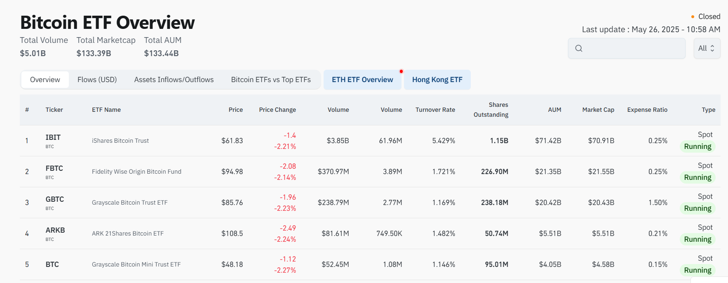Open the Hong Kong ETF page
This screenshot has width=728, height=283.
coord(437,80)
